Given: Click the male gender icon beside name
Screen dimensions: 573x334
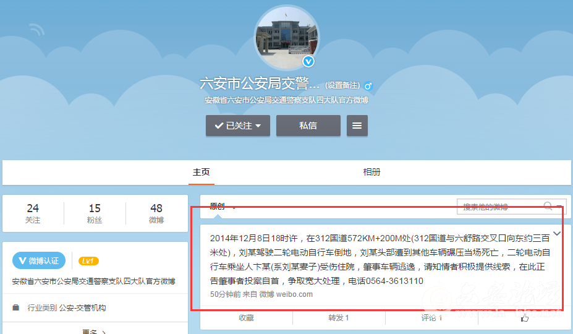Looking at the screenshot, I should [x=368, y=86].
